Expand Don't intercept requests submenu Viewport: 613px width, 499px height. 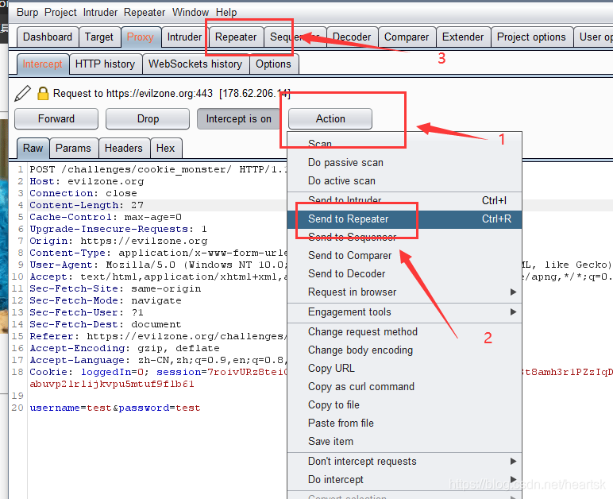(x=405, y=462)
